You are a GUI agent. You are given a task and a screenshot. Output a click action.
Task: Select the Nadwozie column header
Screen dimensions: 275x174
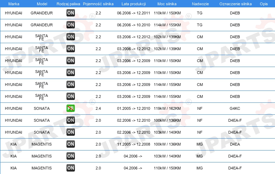200,4
